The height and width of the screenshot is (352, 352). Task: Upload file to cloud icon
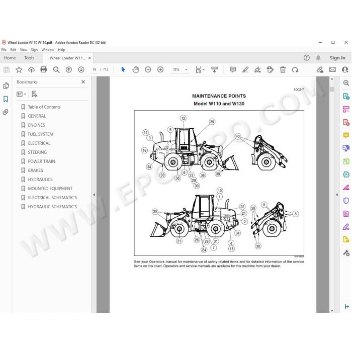31,69
